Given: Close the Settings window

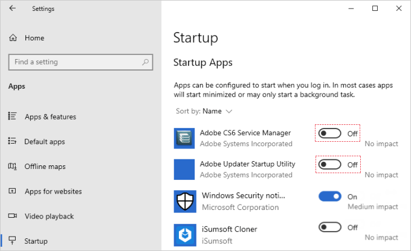Looking at the screenshot, I should pyautogui.click(x=399, y=8).
